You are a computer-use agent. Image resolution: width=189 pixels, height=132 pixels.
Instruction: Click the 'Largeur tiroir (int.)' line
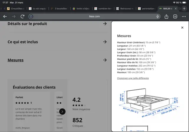136,53
